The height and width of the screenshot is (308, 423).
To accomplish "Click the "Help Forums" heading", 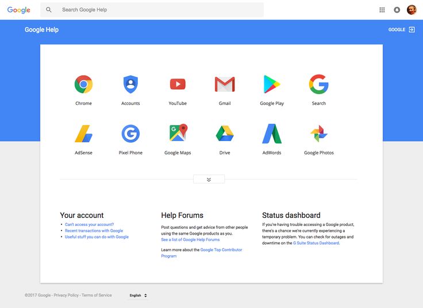I will tap(182, 215).
